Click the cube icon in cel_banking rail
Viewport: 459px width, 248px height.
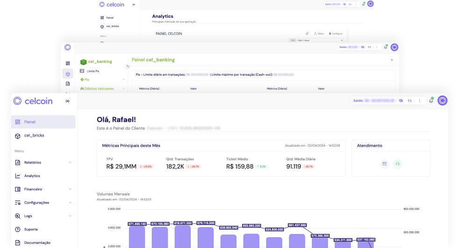(x=68, y=74)
